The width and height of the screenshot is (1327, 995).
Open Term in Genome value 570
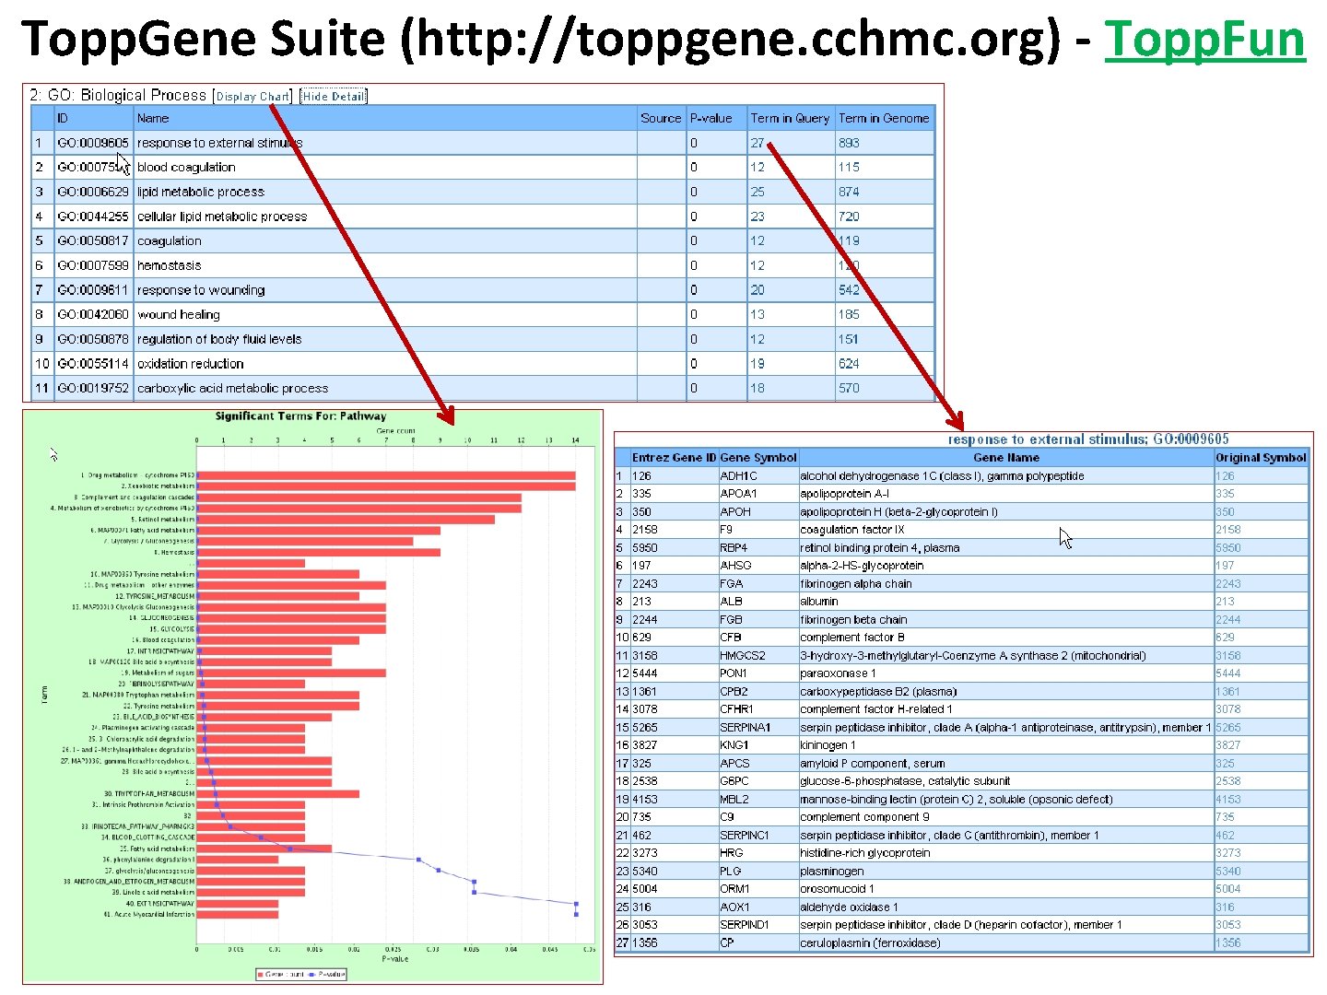click(849, 388)
